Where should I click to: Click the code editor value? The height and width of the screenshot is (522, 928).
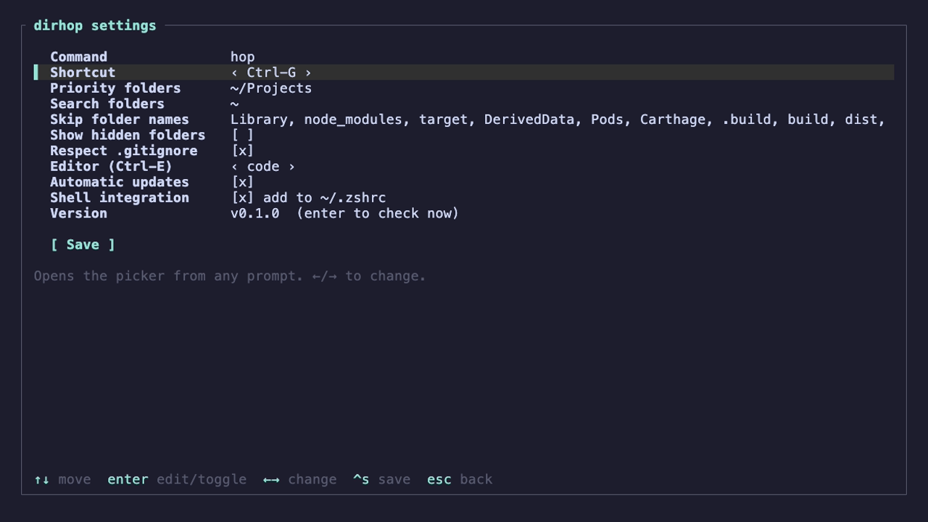point(263,167)
